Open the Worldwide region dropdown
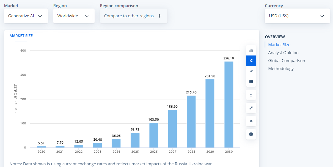Image resolution: width=333 pixels, height=167 pixels. [74, 16]
